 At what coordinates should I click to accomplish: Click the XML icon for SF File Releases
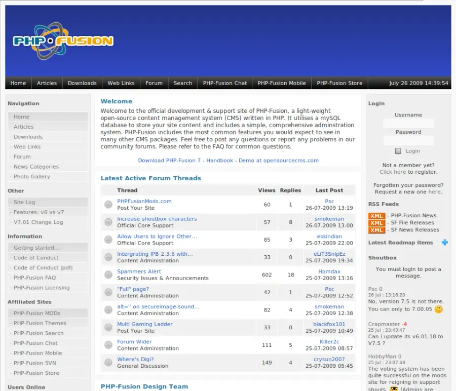click(x=376, y=223)
